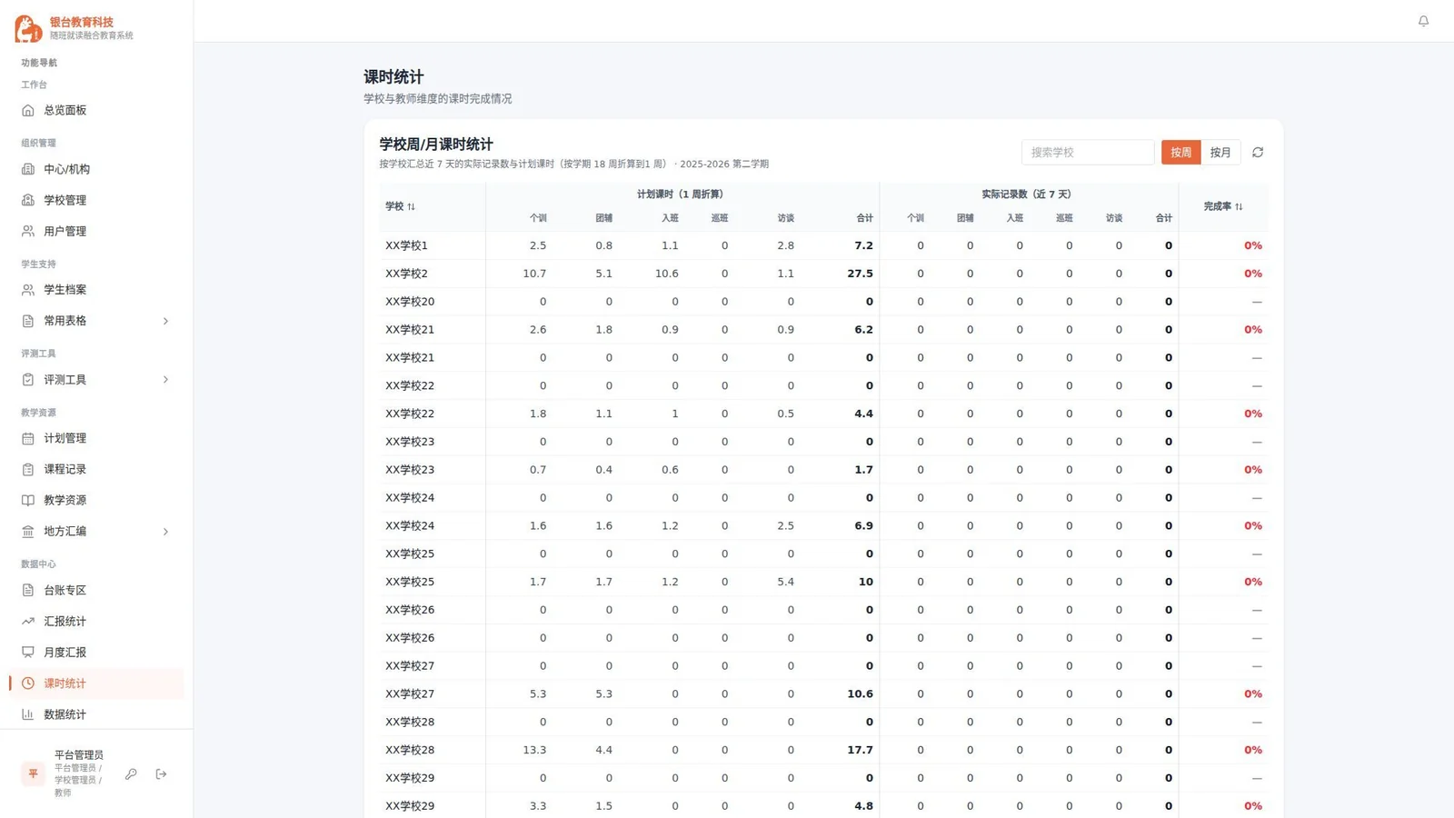Click the 学生档案 sidebar icon
The width and height of the screenshot is (1454, 818).
(x=28, y=290)
